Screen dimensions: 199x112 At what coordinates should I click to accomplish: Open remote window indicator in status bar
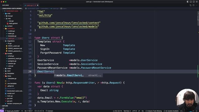2,111
